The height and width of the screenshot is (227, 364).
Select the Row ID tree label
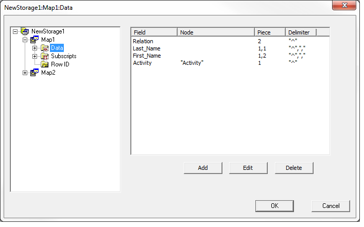click(60, 64)
